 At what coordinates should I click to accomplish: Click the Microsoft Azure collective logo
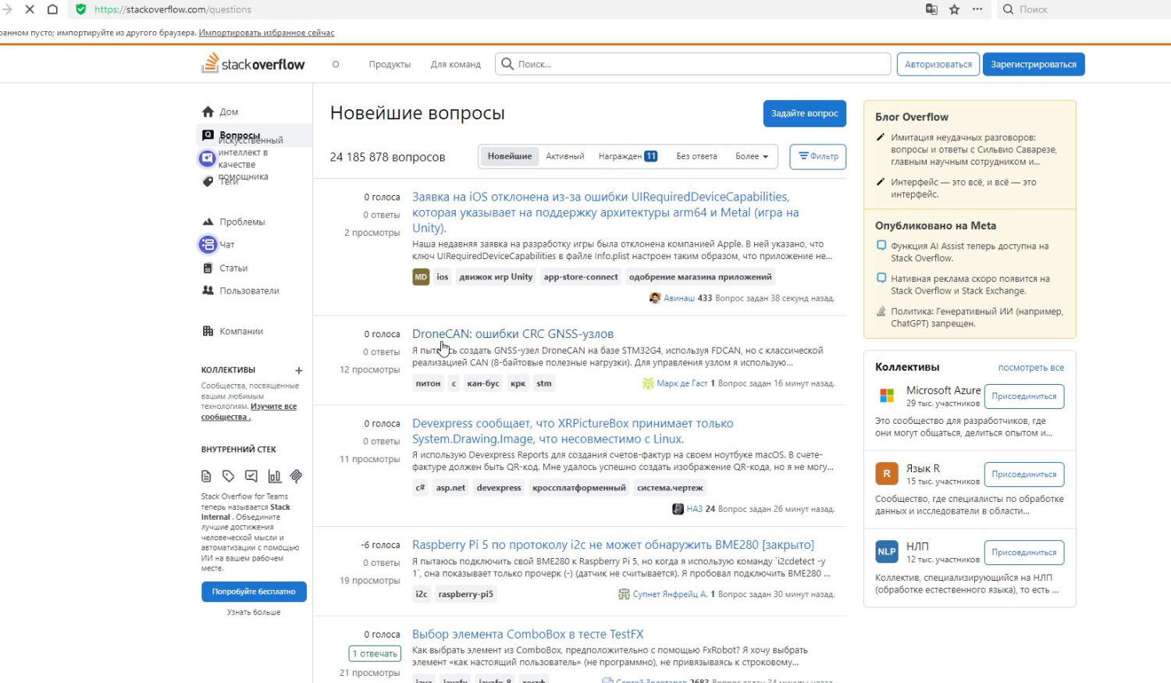point(887,396)
